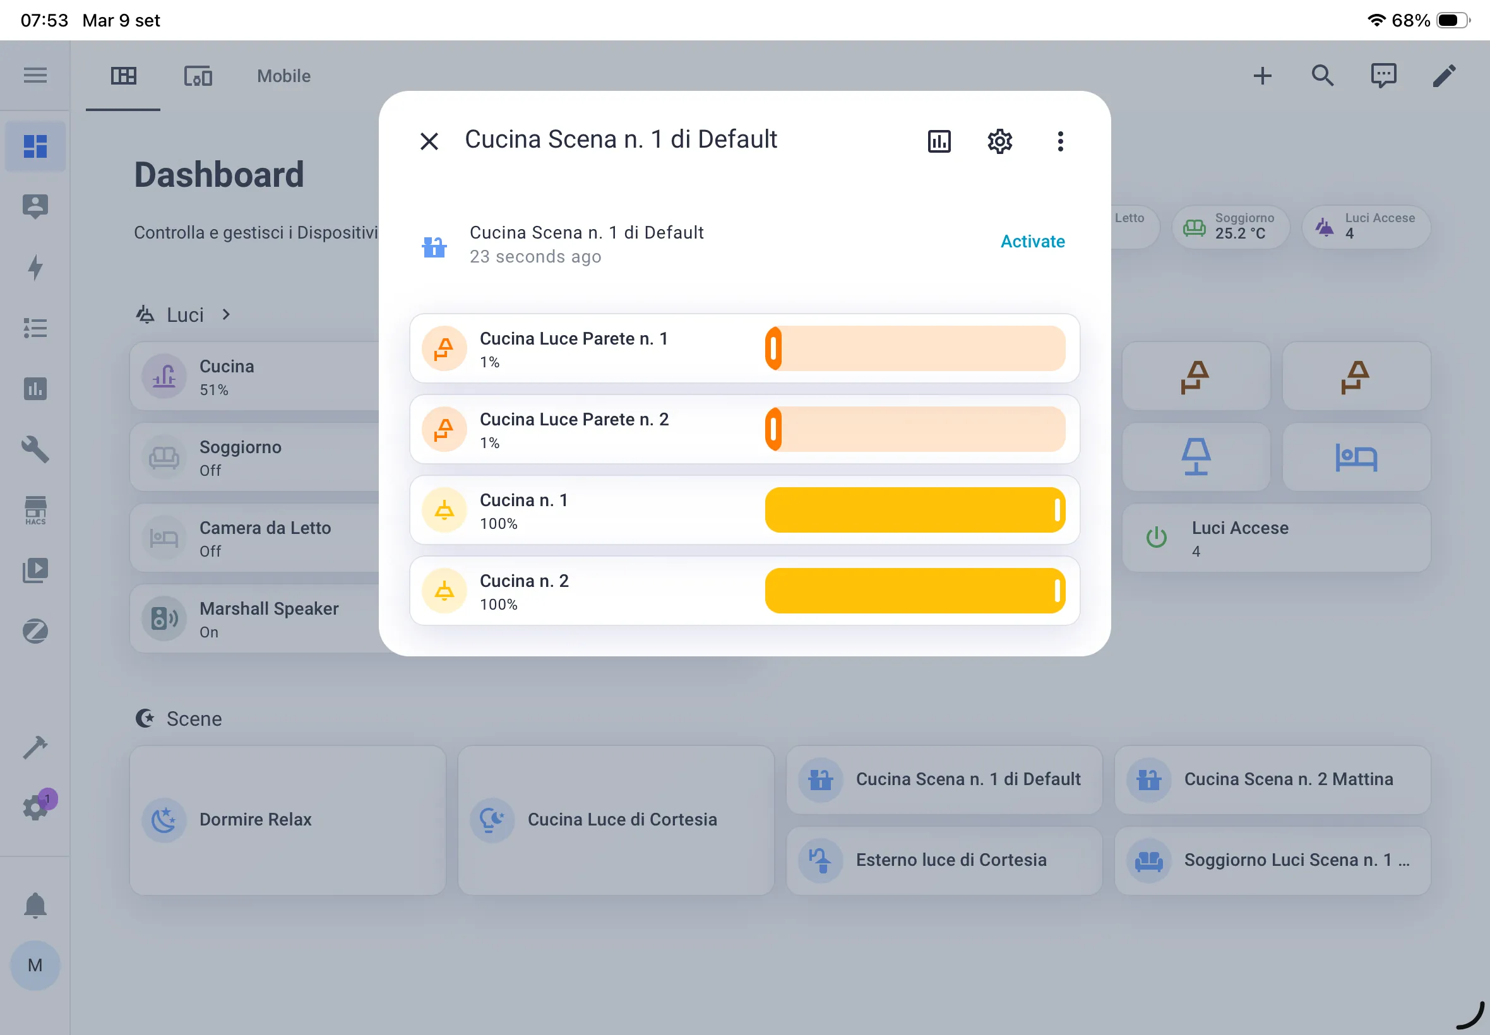Open the notifications bell menu
The image size is (1490, 1035).
point(35,905)
